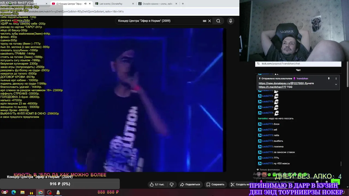
Task: Unpin the message using the pin icon
Action: [x=329, y=78]
